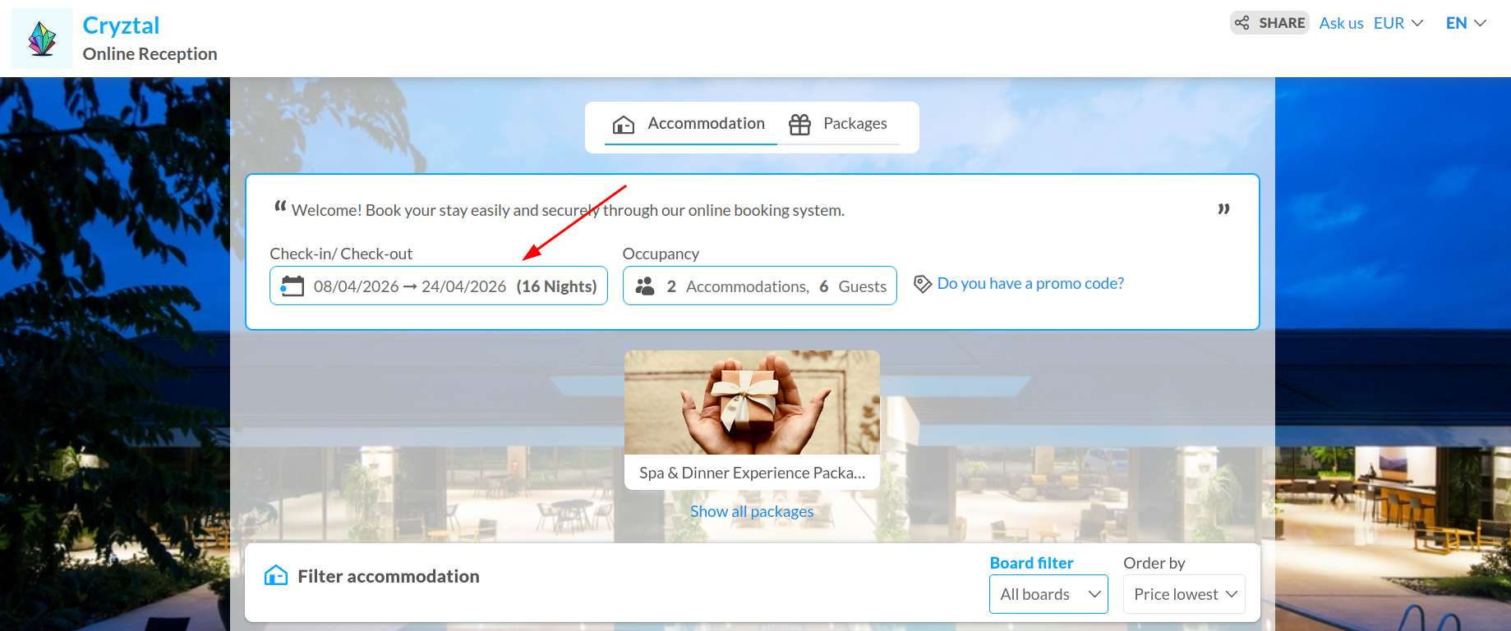Click Show all packages link
The width and height of the screenshot is (1511, 631).
752,511
